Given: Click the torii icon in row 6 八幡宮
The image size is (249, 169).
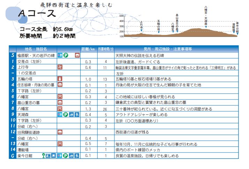Looking at the screenshot, I should [60, 96].
